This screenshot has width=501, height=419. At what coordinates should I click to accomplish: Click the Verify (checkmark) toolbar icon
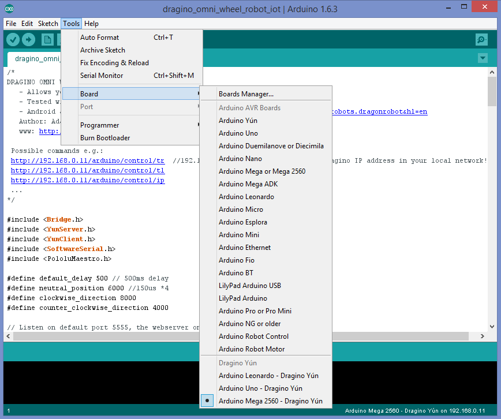[x=13, y=39]
